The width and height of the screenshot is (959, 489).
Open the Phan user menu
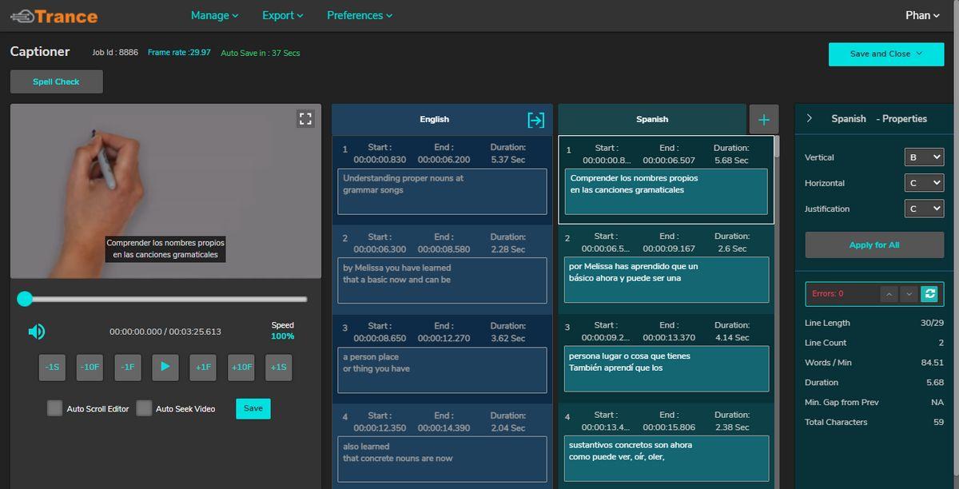coord(922,15)
